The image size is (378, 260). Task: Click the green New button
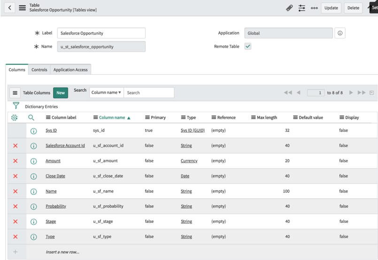click(x=61, y=93)
